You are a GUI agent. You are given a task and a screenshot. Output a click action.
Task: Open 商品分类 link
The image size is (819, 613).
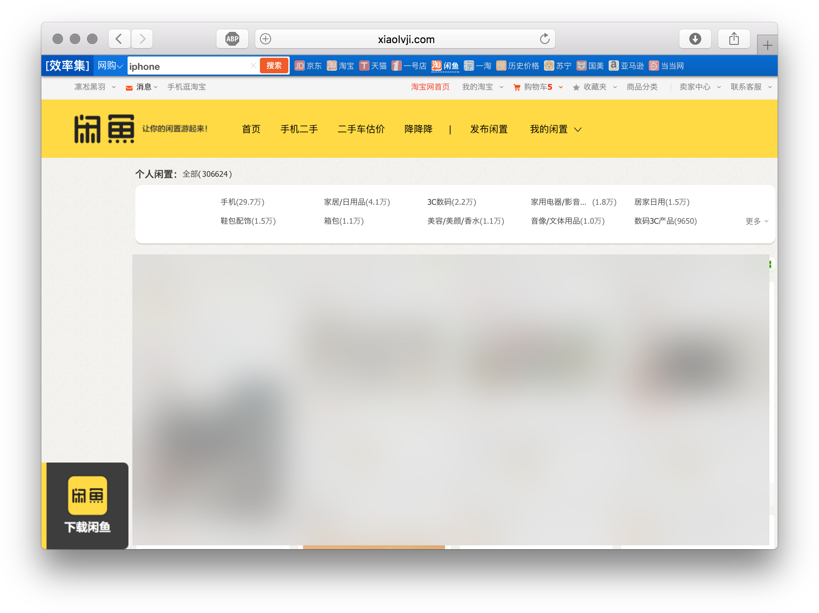642,87
